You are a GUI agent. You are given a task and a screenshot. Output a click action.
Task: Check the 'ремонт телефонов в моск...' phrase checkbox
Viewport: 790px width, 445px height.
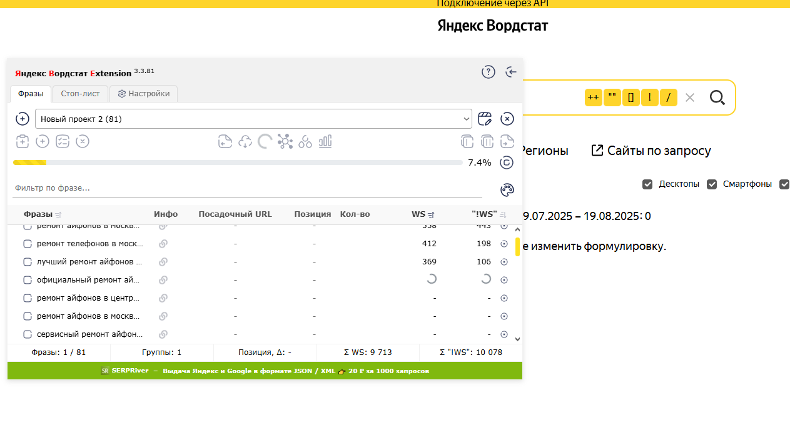click(28, 244)
